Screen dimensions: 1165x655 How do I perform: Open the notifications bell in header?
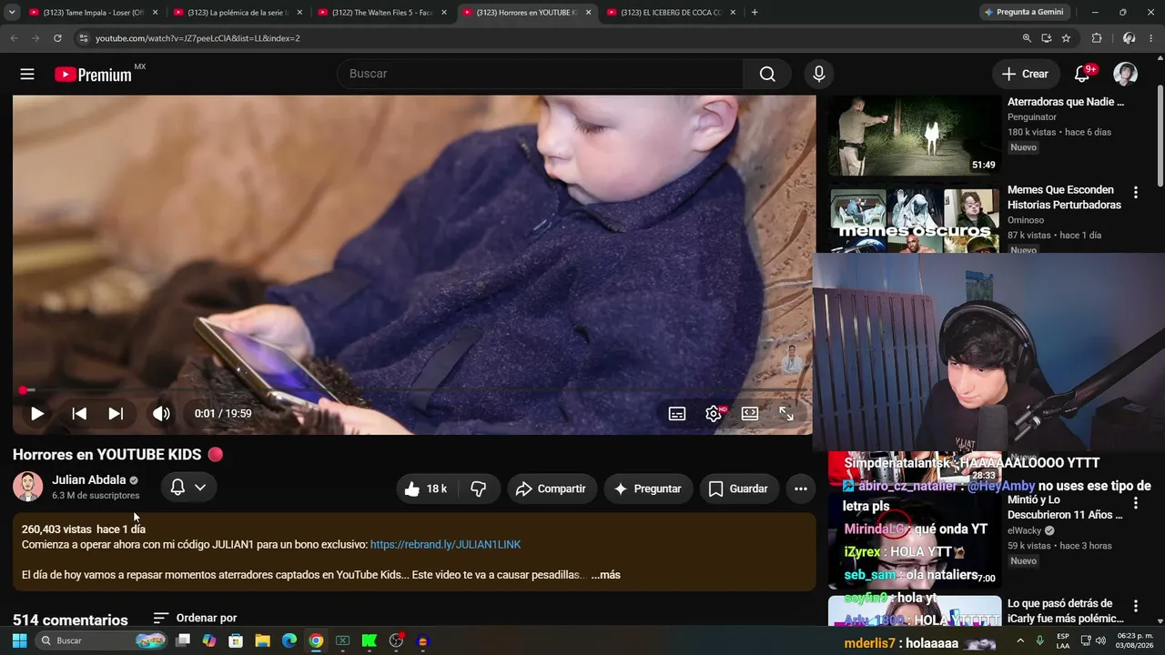1082,74
